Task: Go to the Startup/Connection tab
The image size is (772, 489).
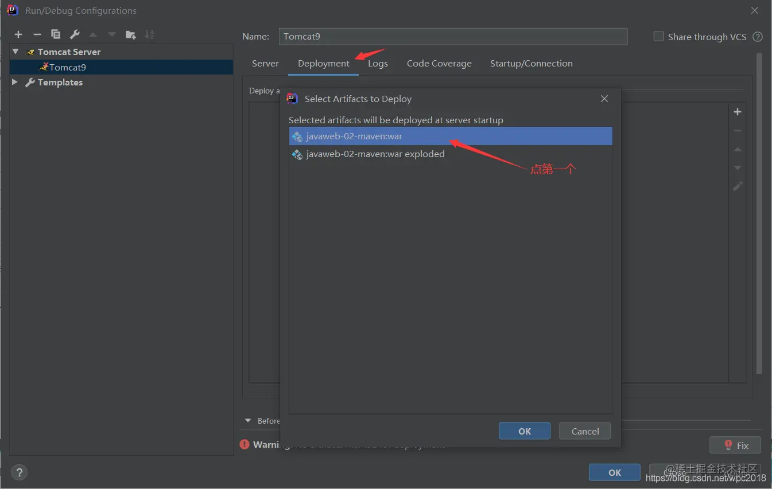Action: coord(532,64)
